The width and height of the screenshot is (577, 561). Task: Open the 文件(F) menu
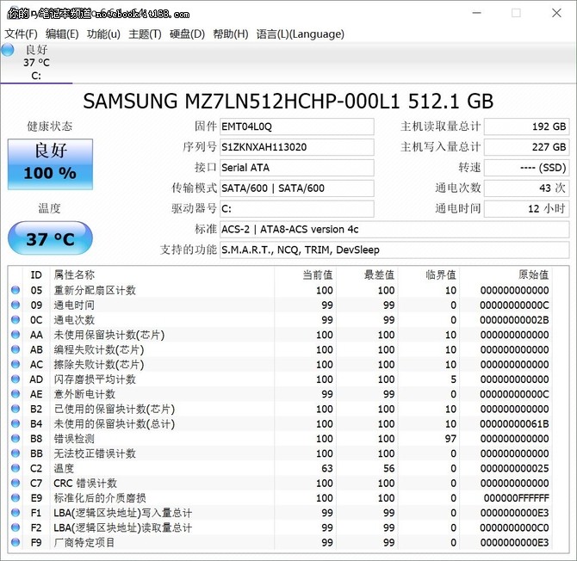click(x=21, y=34)
